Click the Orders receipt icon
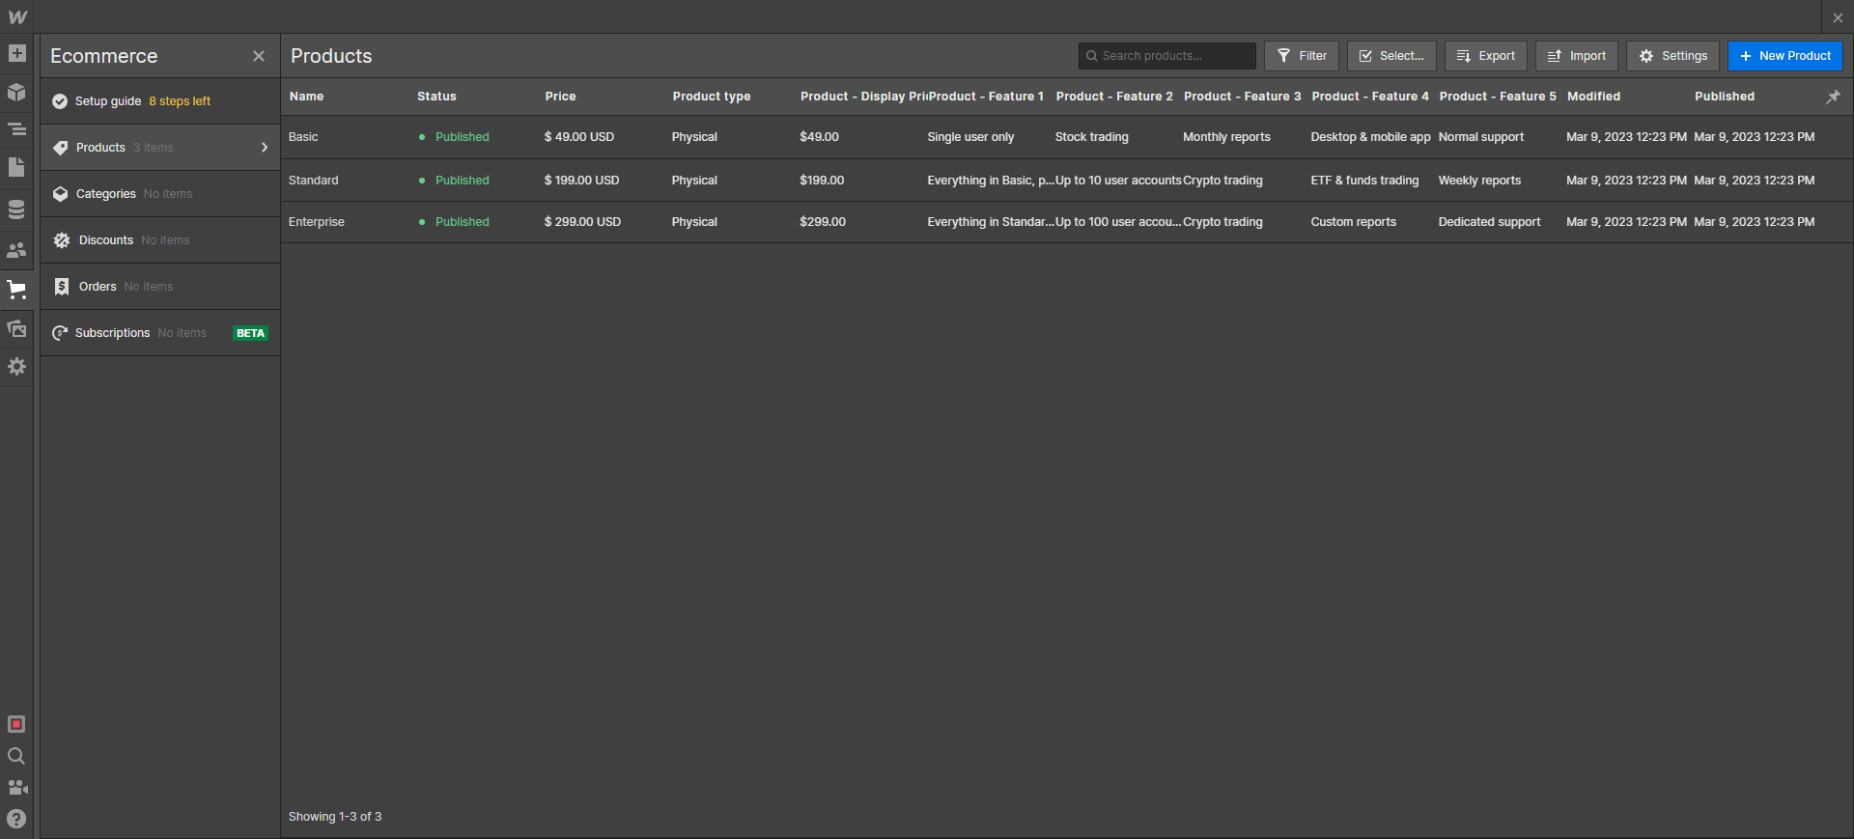The image size is (1854, 839). pyautogui.click(x=62, y=287)
